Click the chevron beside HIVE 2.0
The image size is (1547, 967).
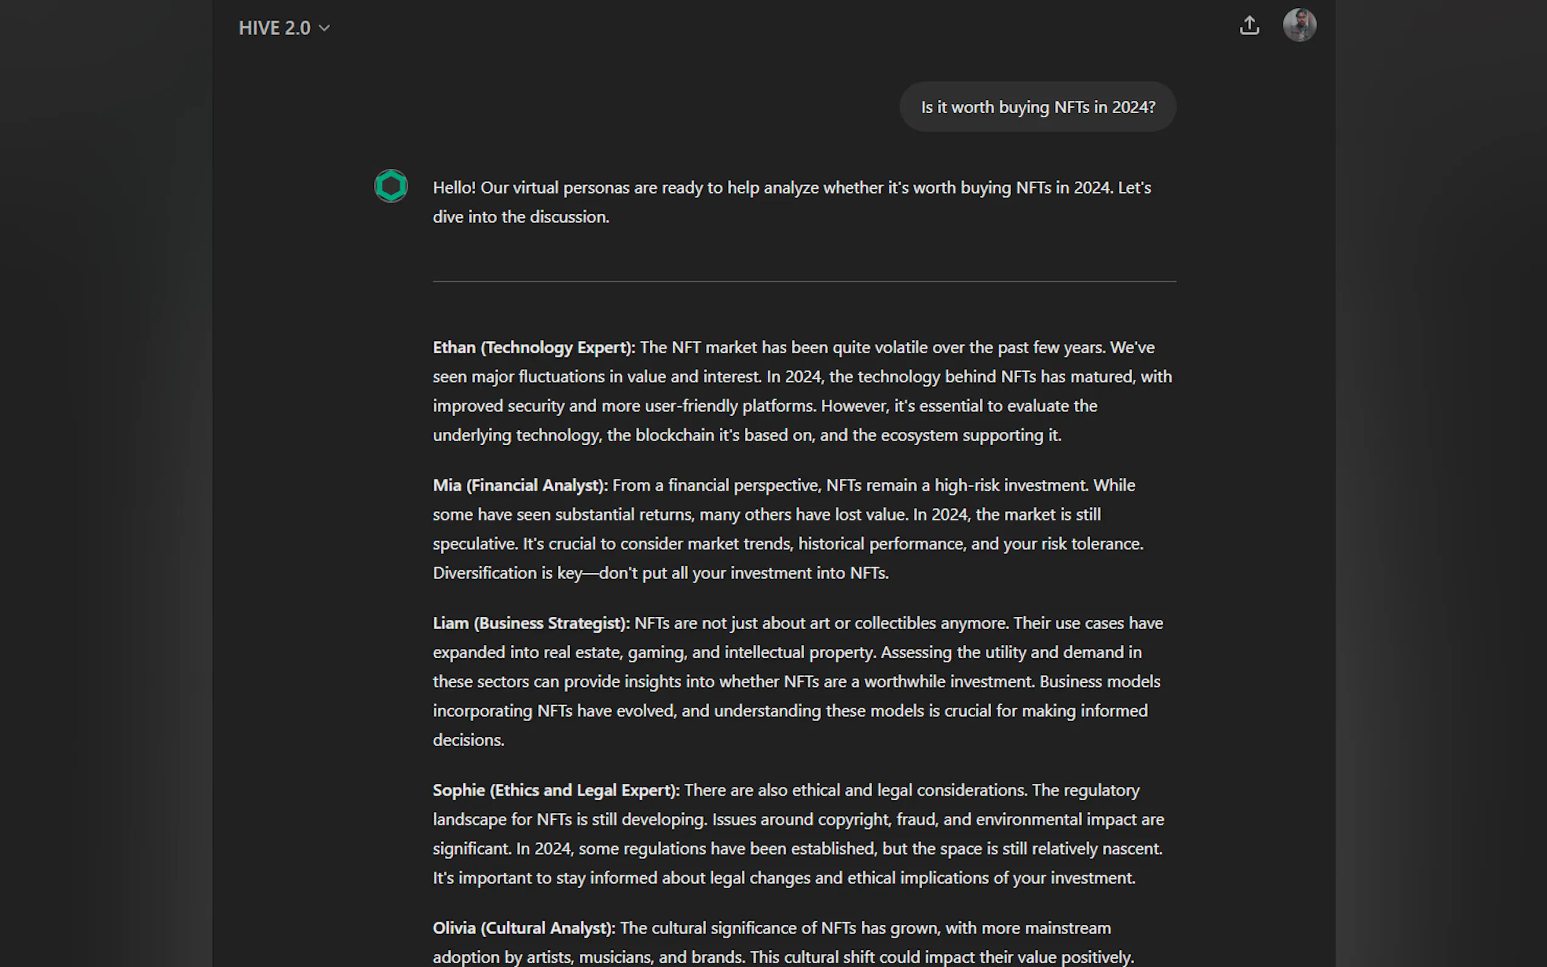tap(324, 28)
